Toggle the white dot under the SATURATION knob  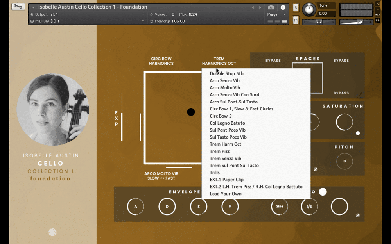click(x=358, y=133)
